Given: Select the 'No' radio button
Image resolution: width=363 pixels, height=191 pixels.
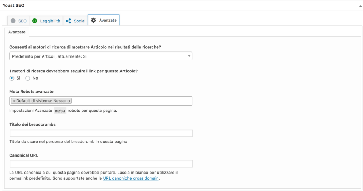Looking at the screenshot, I should 28,78.
